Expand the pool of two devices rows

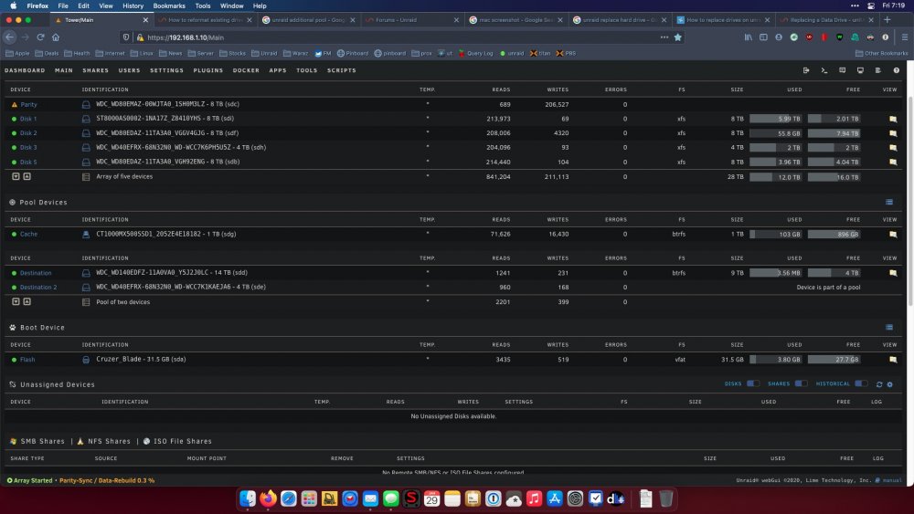pos(27,301)
